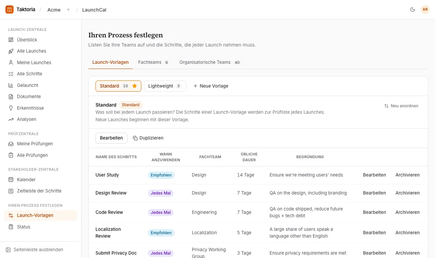Click the Neu anordnen reorder button

[401, 106]
